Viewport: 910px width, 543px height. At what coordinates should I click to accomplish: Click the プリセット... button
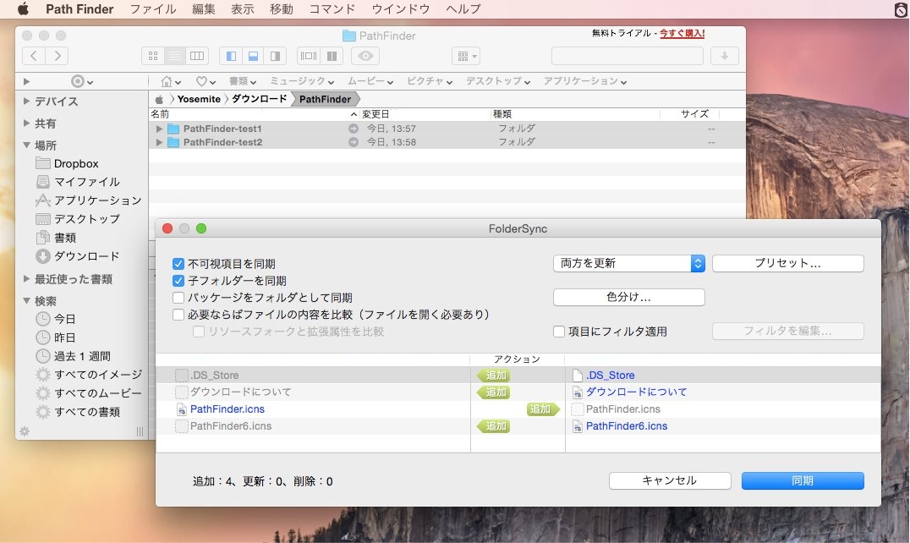[x=787, y=263]
